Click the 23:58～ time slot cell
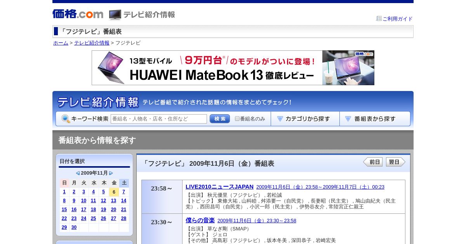 pyautogui.click(x=162, y=197)
